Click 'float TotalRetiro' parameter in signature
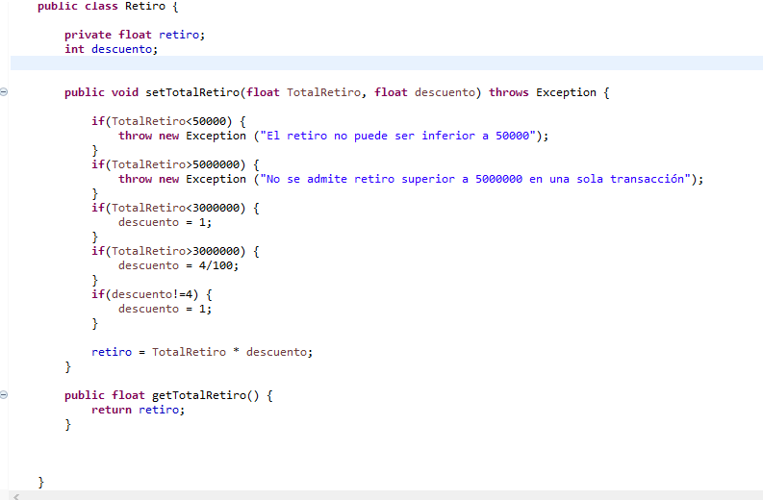 click(303, 92)
